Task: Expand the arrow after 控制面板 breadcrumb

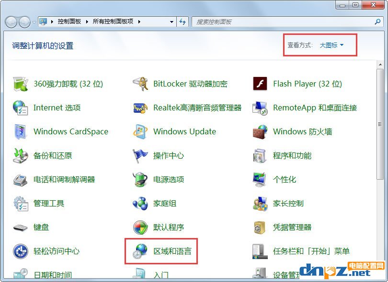Action: (x=87, y=22)
